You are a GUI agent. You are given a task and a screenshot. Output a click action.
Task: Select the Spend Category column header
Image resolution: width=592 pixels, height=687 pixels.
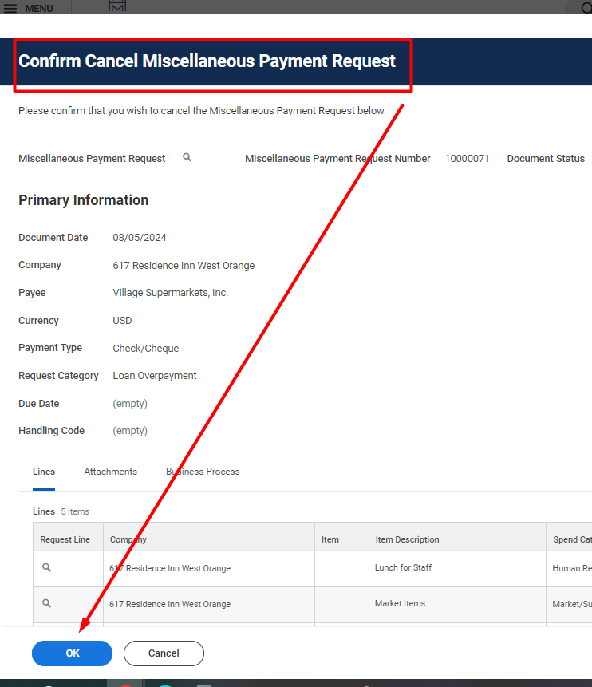coord(569,537)
